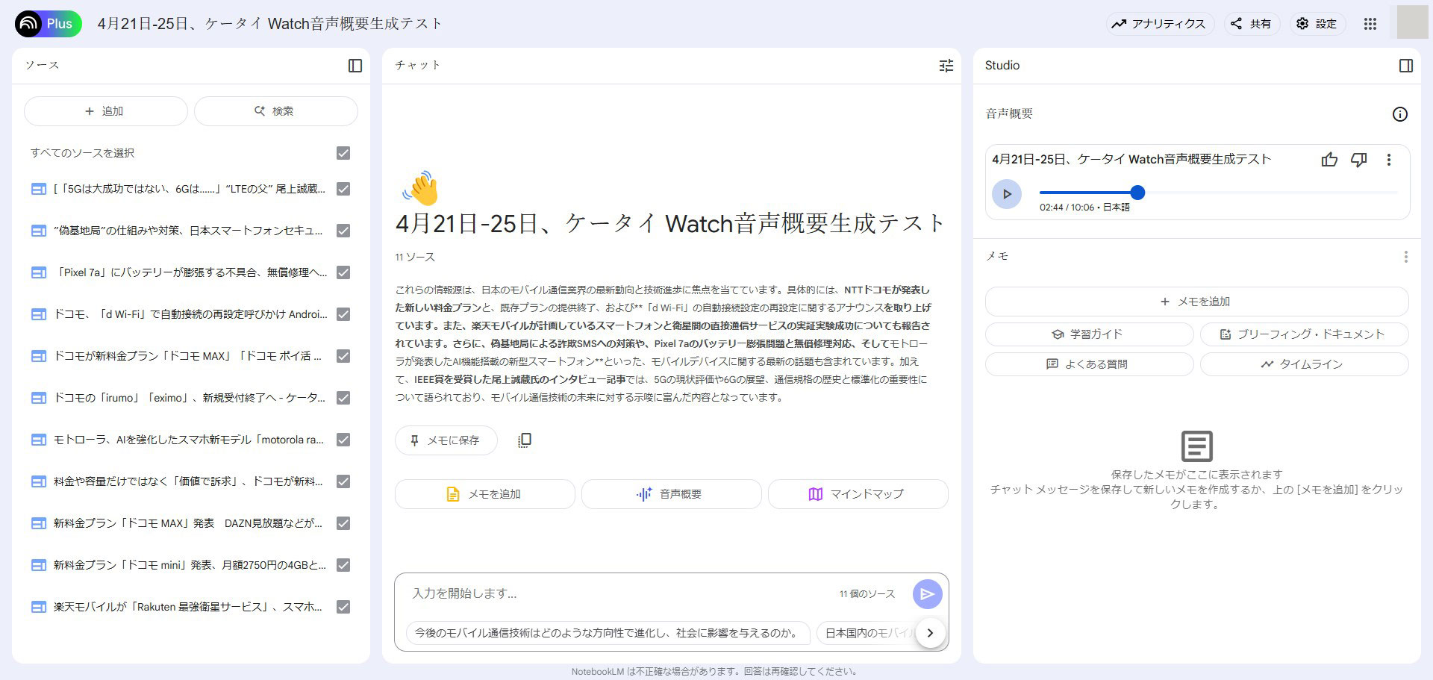This screenshot has width=1433, height=680.
Task: Generate ブリーフィング・ドキュメント
Action: 1305,334
